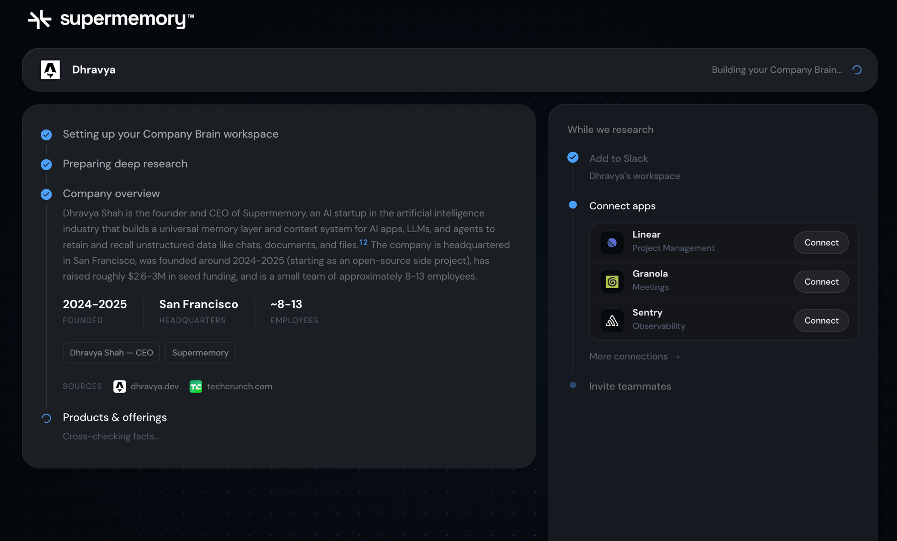Open the Invite teammates step

(630, 386)
